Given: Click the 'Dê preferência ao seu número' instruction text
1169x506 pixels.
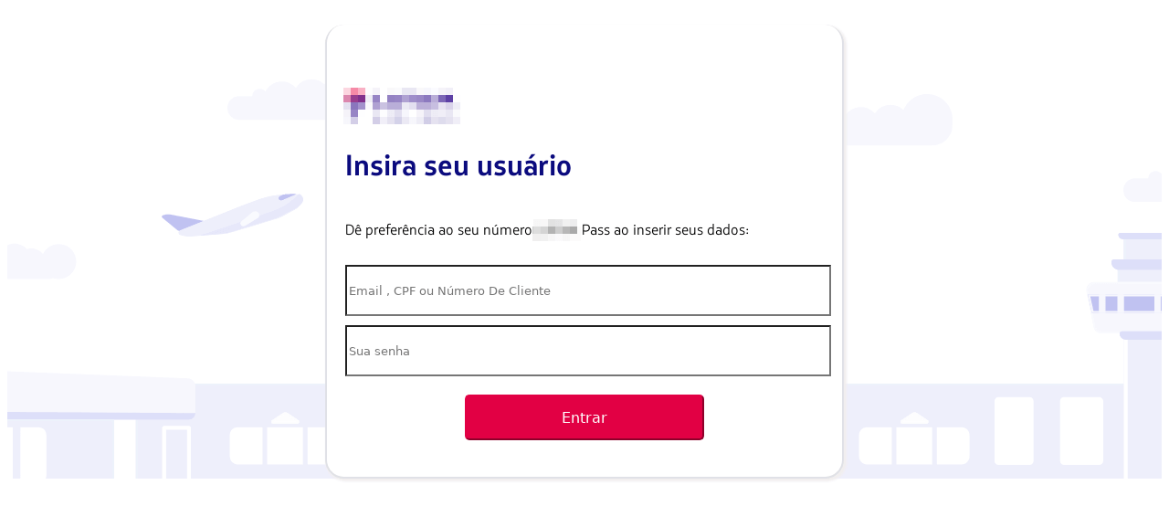Looking at the screenshot, I should click(x=438, y=230).
